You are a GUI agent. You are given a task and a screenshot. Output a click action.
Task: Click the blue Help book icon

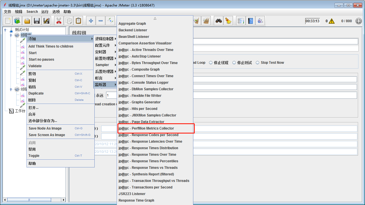[x=250, y=21]
